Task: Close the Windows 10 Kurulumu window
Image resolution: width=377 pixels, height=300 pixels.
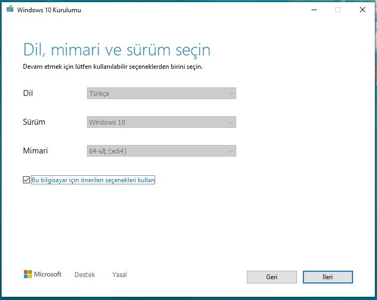Action: pos(363,10)
